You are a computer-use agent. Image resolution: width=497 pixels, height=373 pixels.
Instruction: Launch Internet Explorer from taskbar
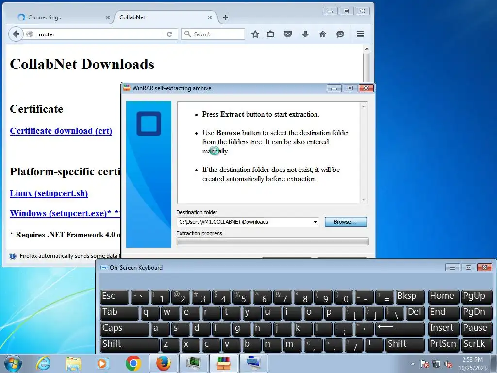click(43, 363)
